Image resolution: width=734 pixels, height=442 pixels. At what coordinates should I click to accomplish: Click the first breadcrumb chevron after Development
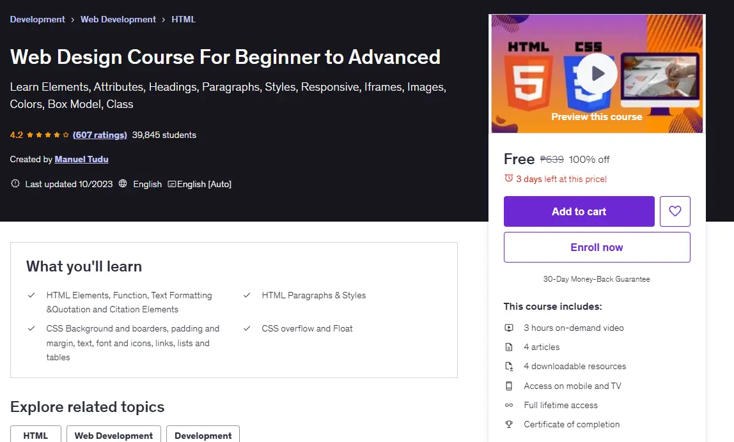72,20
